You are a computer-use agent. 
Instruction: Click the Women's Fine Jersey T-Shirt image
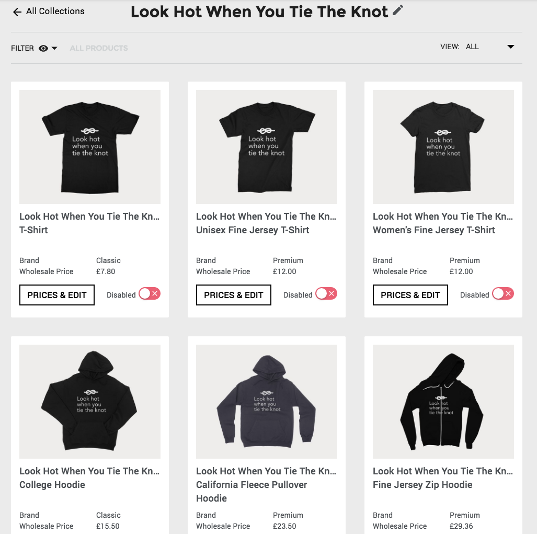[x=443, y=147]
